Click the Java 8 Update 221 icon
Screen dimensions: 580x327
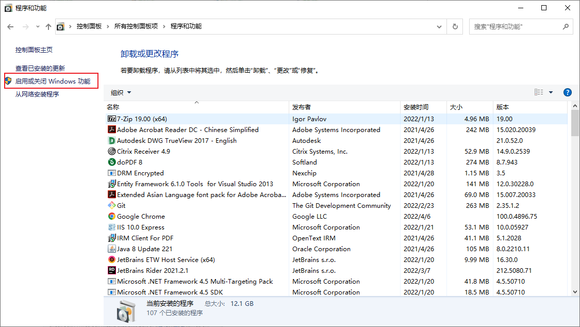[112, 249]
